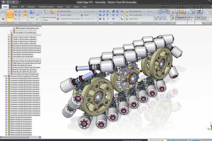Click the part icon of Lock Washer Inner Thread par:1
This screenshot has width=212, height=141.
point(12,74)
